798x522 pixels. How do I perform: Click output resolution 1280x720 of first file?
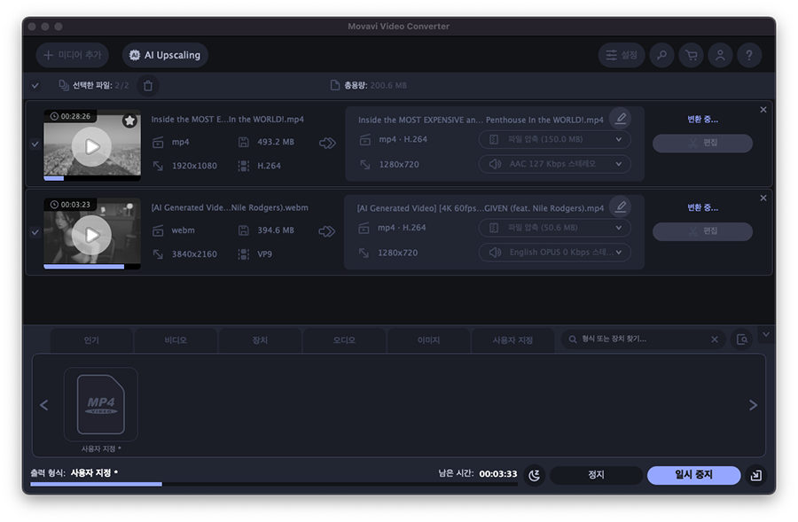point(399,165)
